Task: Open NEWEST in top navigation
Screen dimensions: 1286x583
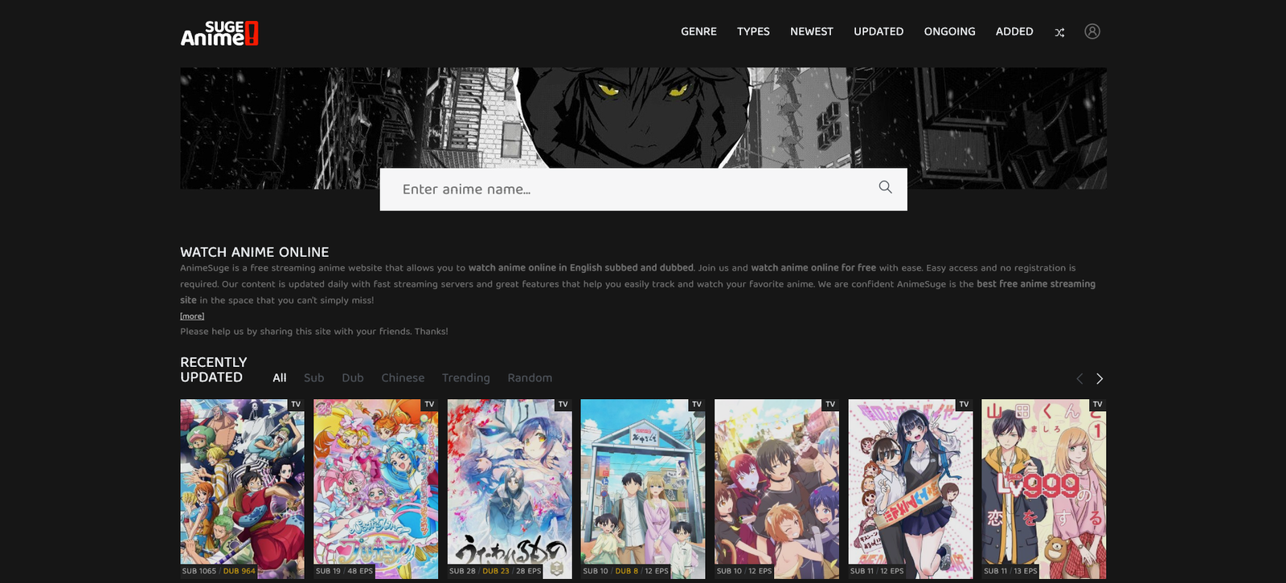Action: [812, 31]
